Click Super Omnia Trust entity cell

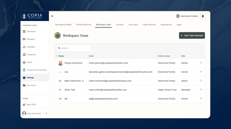pos(167,90)
